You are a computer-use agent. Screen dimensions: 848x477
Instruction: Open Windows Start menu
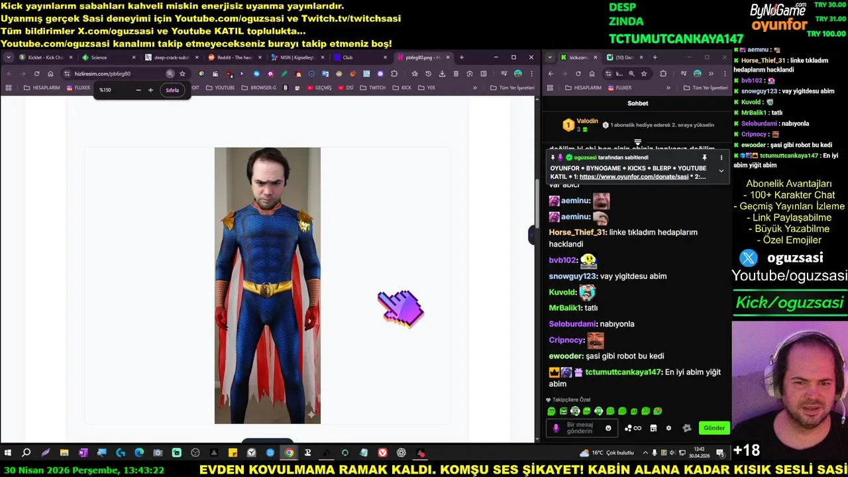point(8,453)
